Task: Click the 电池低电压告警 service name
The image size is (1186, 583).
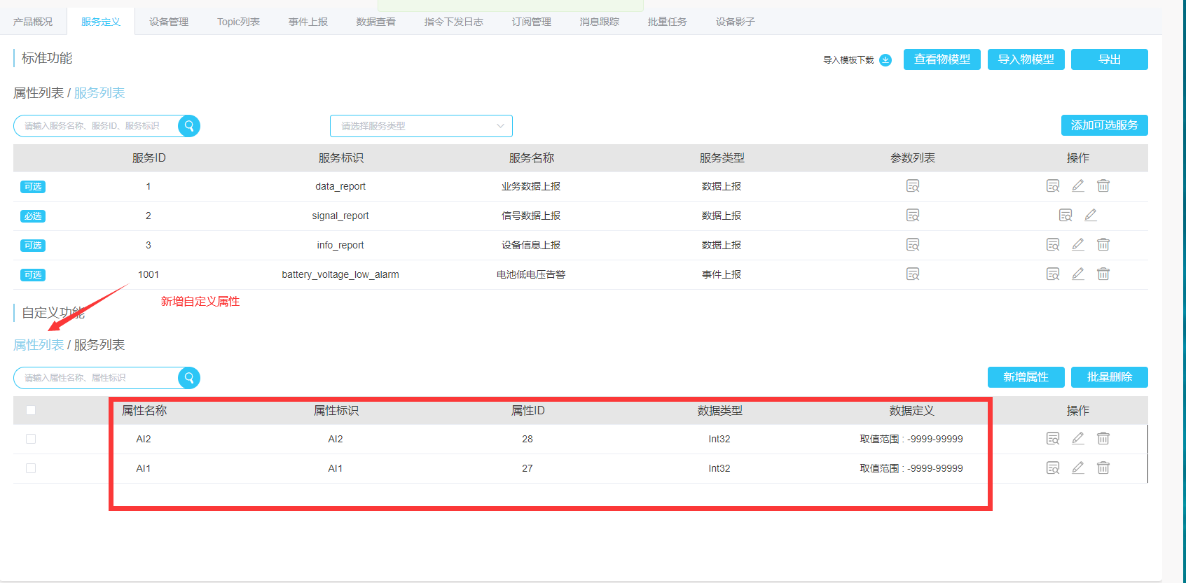Action: (531, 274)
